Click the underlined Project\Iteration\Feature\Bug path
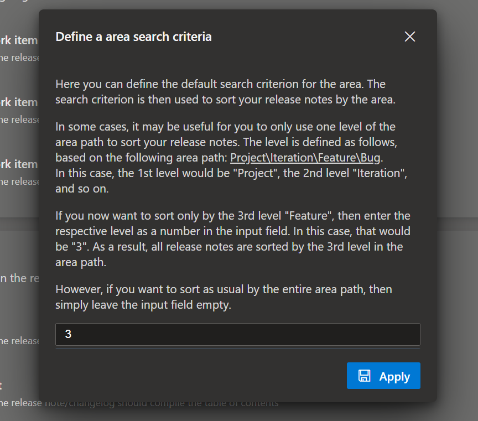The width and height of the screenshot is (478, 421). [305, 158]
